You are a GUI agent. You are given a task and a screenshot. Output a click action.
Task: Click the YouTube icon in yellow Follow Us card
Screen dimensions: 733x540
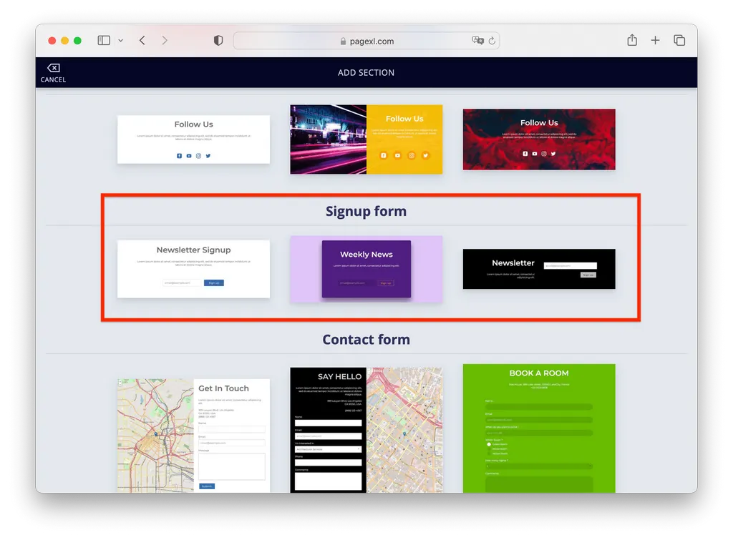point(397,155)
